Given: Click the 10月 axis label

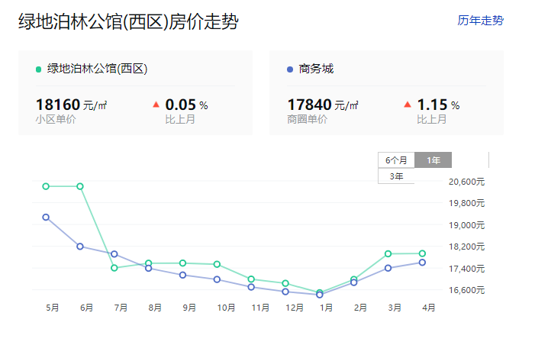Looking at the screenshot, I should pyautogui.click(x=226, y=308).
